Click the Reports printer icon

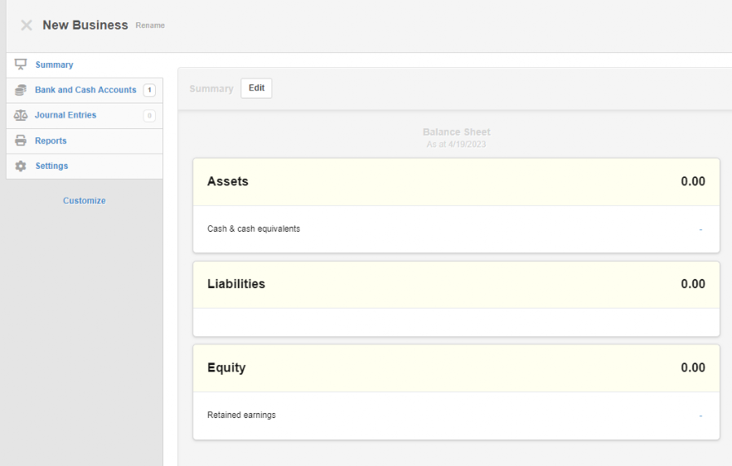[x=21, y=140]
